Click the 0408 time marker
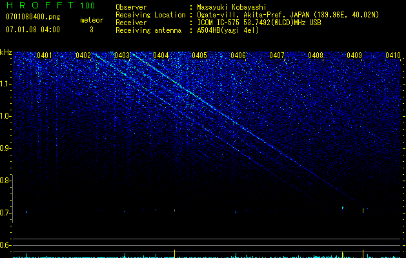 click(x=316, y=55)
